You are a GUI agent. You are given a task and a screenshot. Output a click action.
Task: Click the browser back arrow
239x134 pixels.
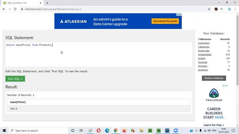[4, 9]
